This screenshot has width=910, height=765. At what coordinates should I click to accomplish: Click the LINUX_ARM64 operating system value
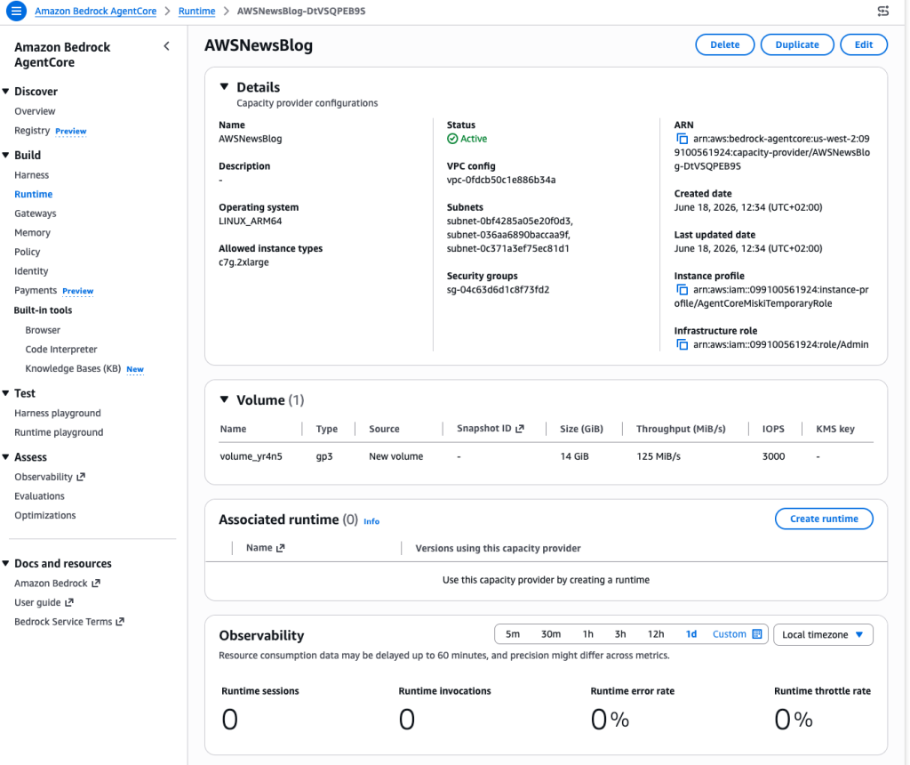pos(250,221)
